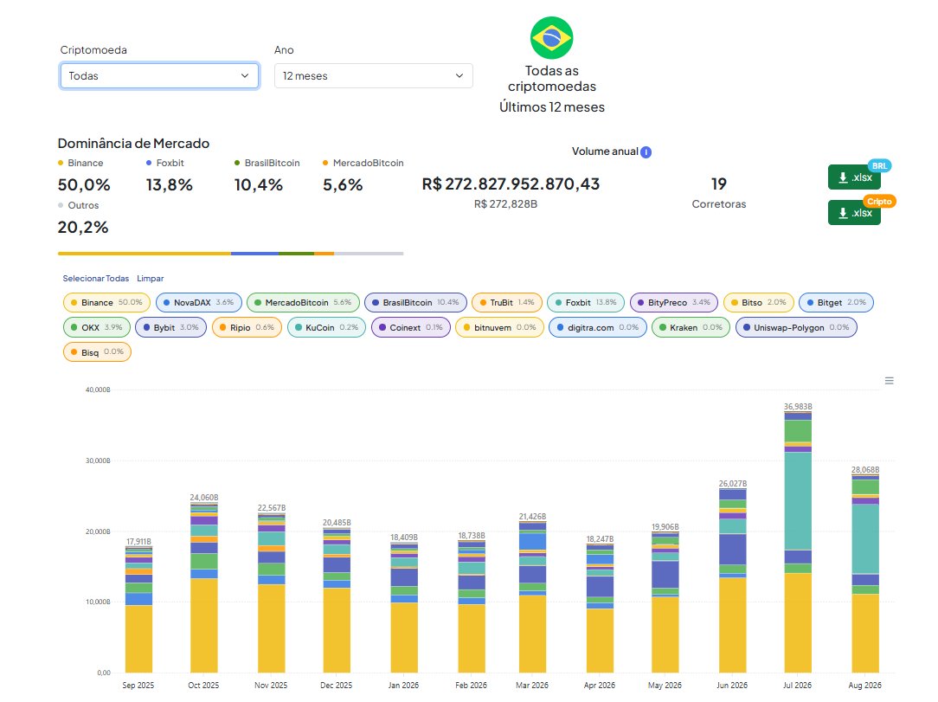
Task: Toggle the OKX exchange chip
Action: (x=96, y=327)
